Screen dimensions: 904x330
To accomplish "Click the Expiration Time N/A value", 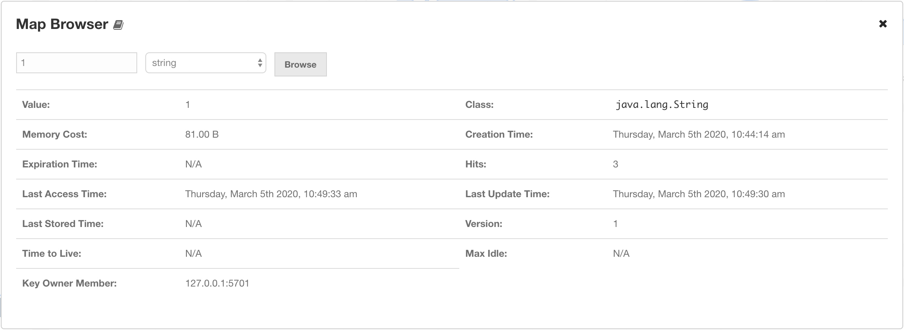I will coord(193,164).
